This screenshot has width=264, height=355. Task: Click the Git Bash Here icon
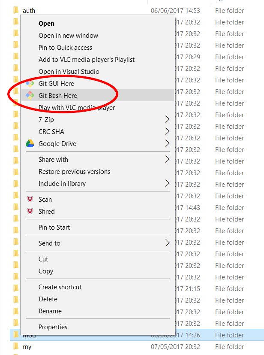coord(30,96)
